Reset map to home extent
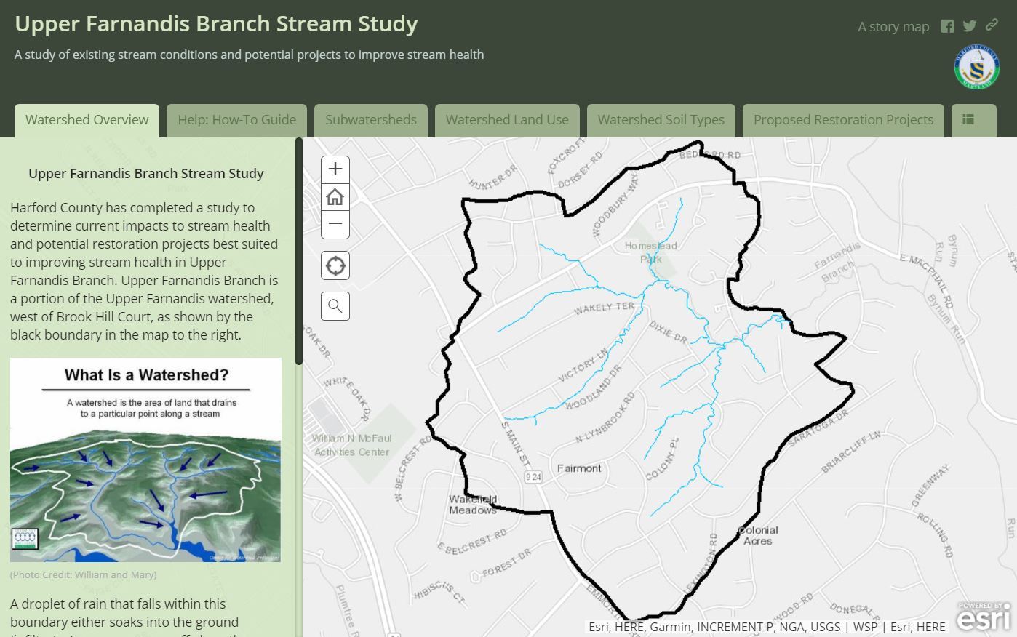Image resolution: width=1017 pixels, height=637 pixels. tap(335, 197)
